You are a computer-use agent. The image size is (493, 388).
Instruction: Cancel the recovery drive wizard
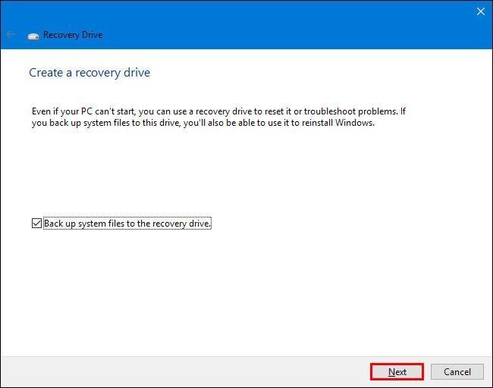pos(457,372)
